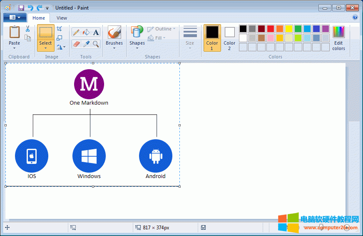Image resolution: width=363 pixels, height=236 pixels.
Task: Switch to the Home tab
Action: (39, 18)
